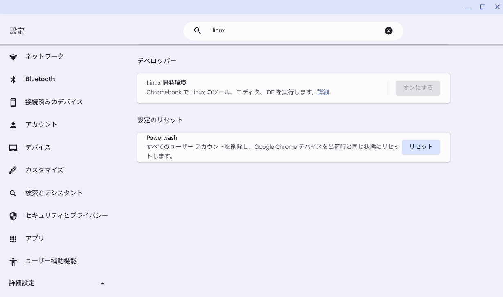Open the デバイス laptop icon
This screenshot has height=297, width=503.
(x=13, y=147)
